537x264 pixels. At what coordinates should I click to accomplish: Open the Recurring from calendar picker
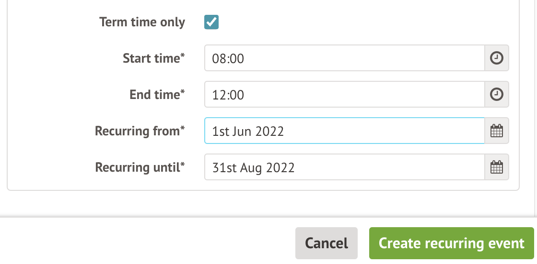click(497, 131)
